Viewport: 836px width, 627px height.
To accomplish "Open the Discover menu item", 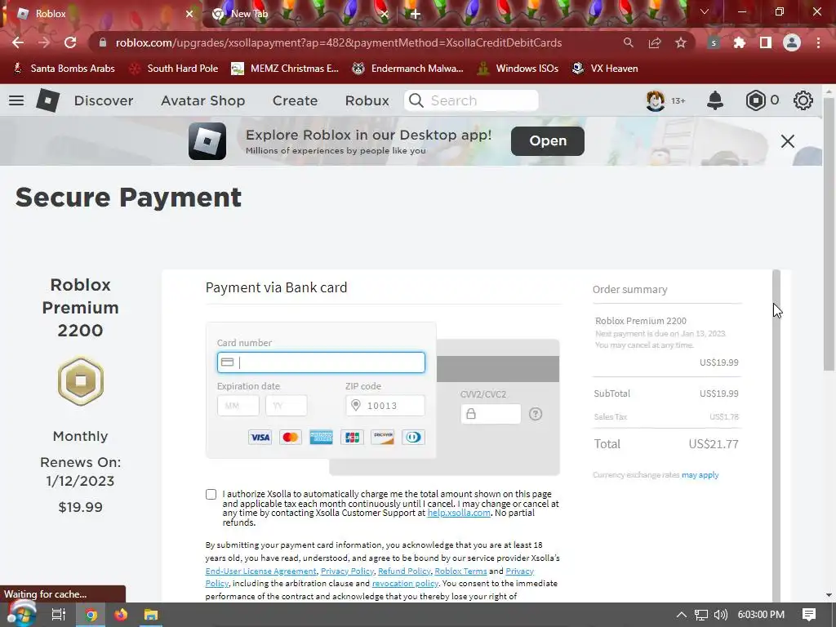I will pyautogui.click(x=104, y=100).
